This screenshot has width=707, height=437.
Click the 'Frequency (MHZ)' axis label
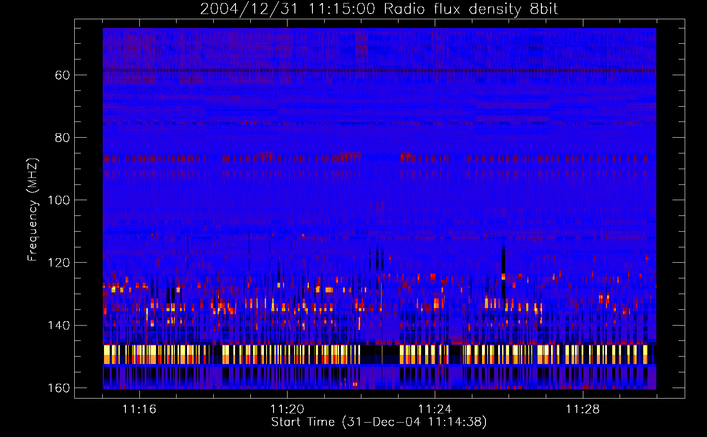click(x=33, y=210)
